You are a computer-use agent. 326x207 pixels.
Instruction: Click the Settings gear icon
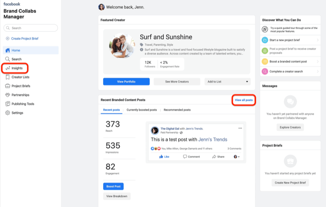[x=8, y=113]
